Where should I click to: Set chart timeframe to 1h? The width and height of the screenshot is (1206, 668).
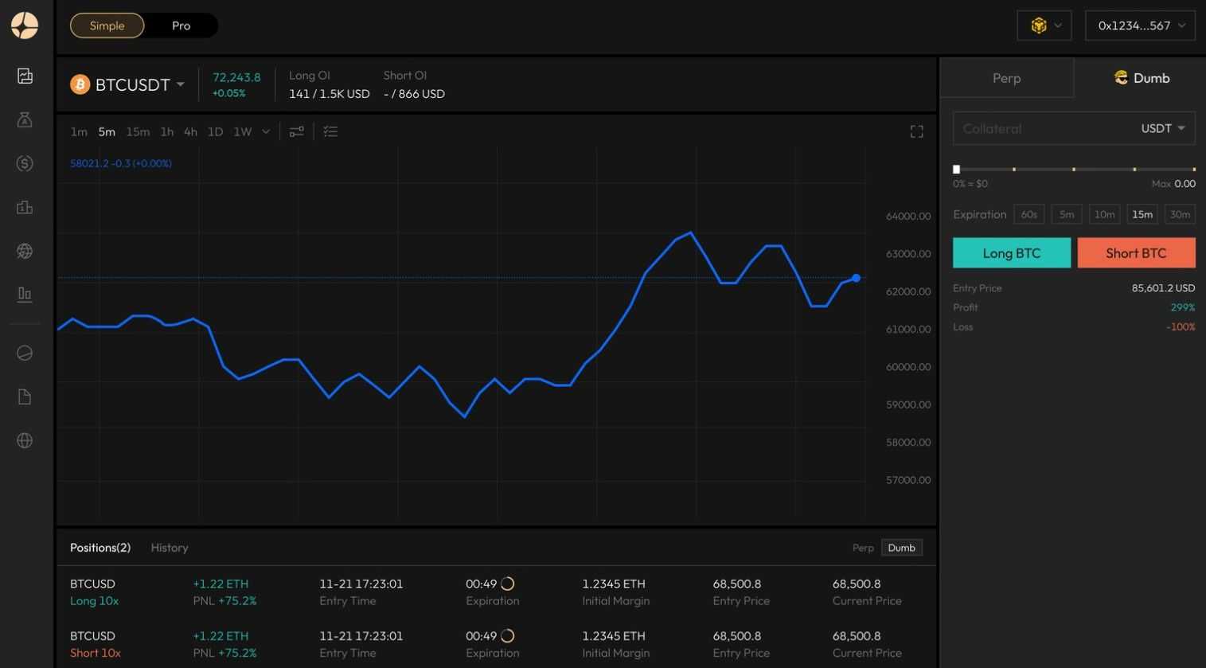166,131
